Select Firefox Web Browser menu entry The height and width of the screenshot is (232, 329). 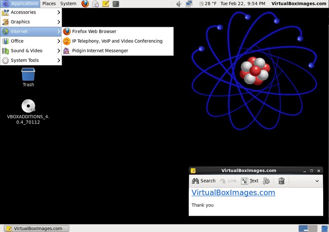point(118,32)
